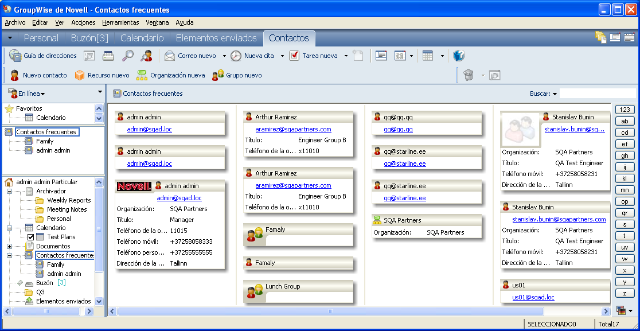Viewport: 640px width, 331px height.
Task: Open the Herramientas menu
Action: click(120, 22)
